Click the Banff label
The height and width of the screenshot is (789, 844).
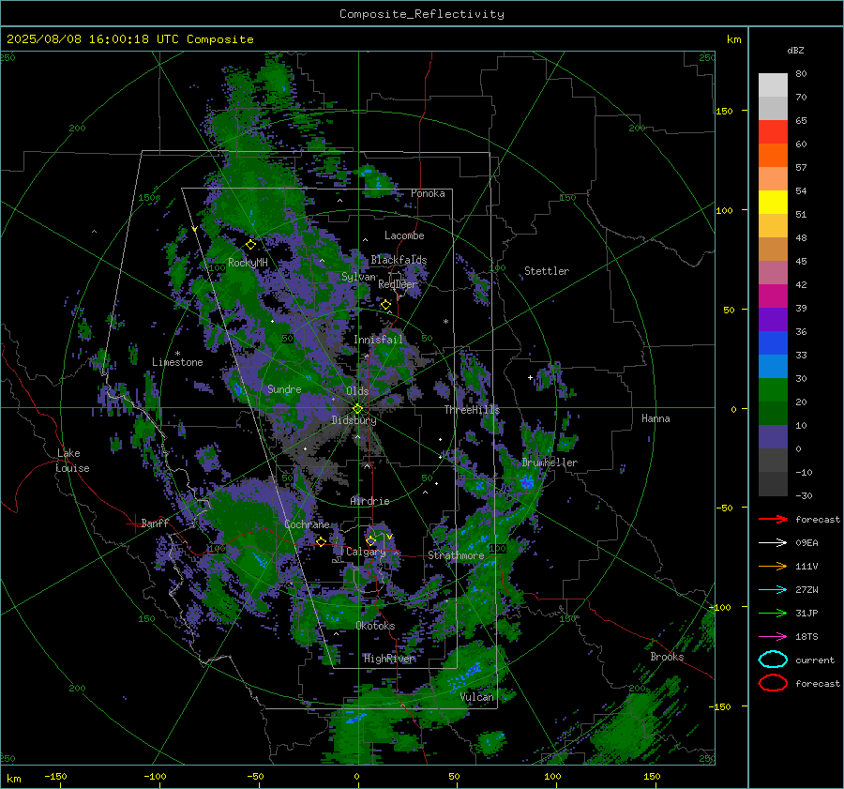pos(155,523)
